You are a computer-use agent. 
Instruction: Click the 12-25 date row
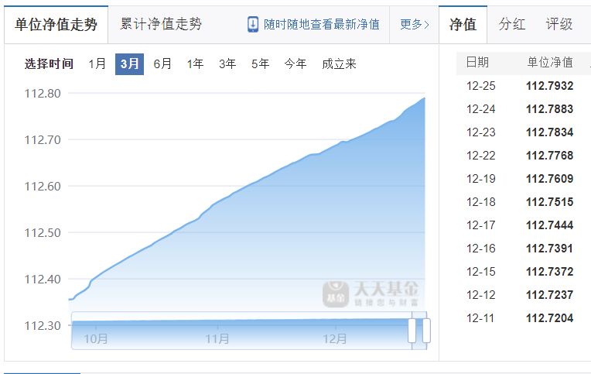(480, 86)
